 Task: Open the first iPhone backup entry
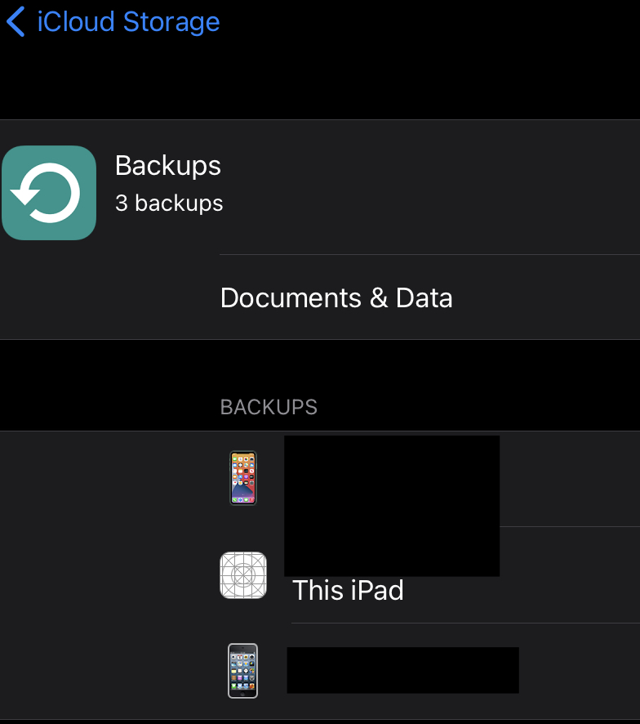click(320, 479)
